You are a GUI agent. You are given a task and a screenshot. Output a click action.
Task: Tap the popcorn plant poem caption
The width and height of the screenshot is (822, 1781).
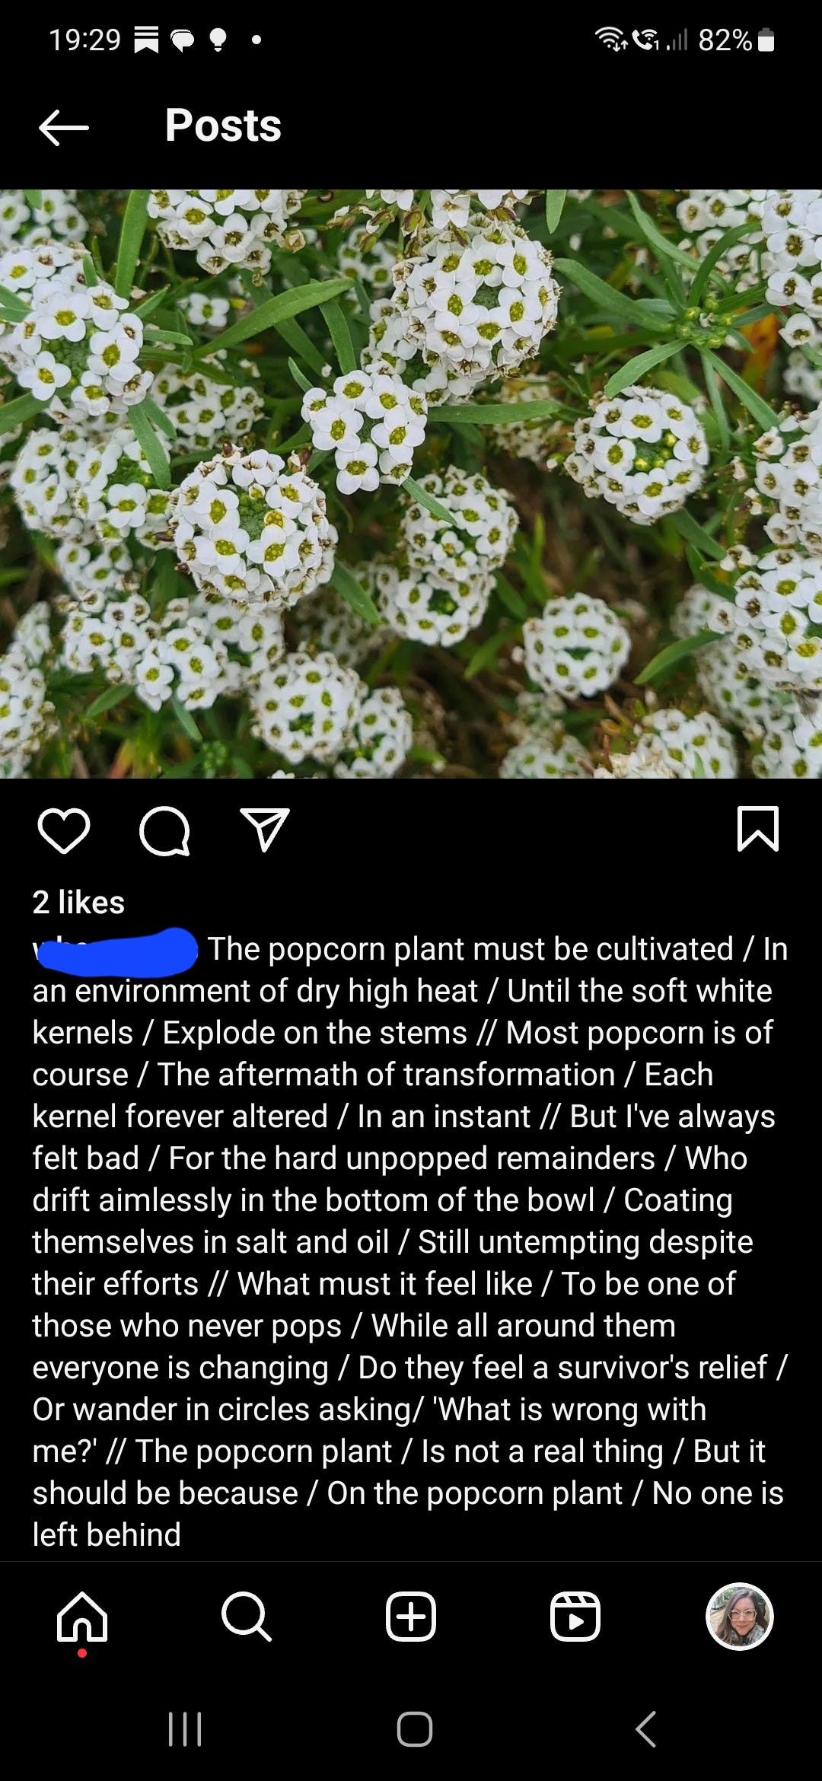coord(411,1241)
